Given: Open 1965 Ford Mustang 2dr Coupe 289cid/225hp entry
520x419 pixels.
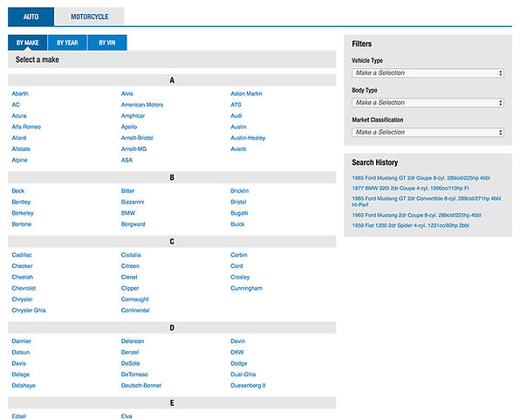Looking at the screenshot, I should coord(416,215).
